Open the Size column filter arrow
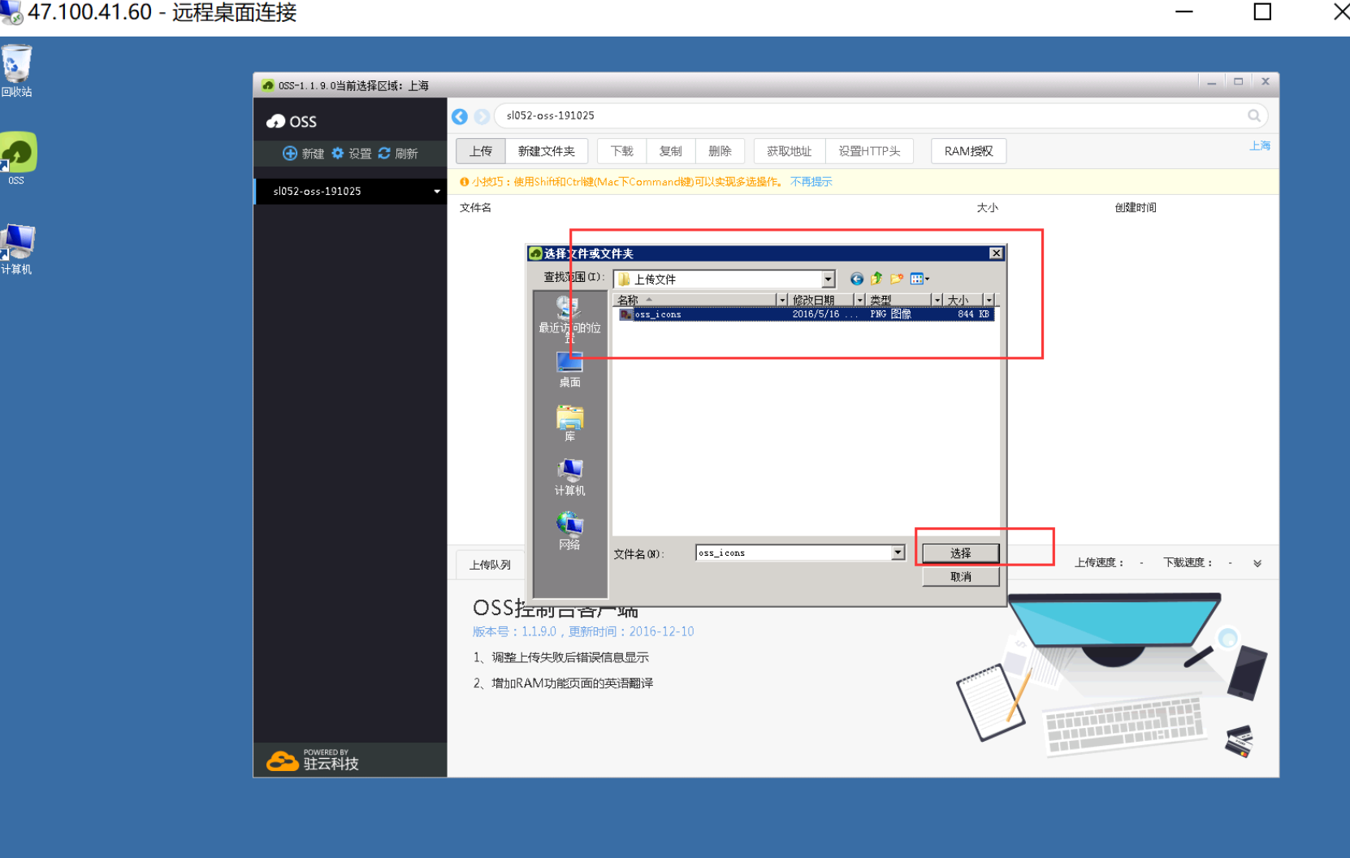 (x=989, y=300)
